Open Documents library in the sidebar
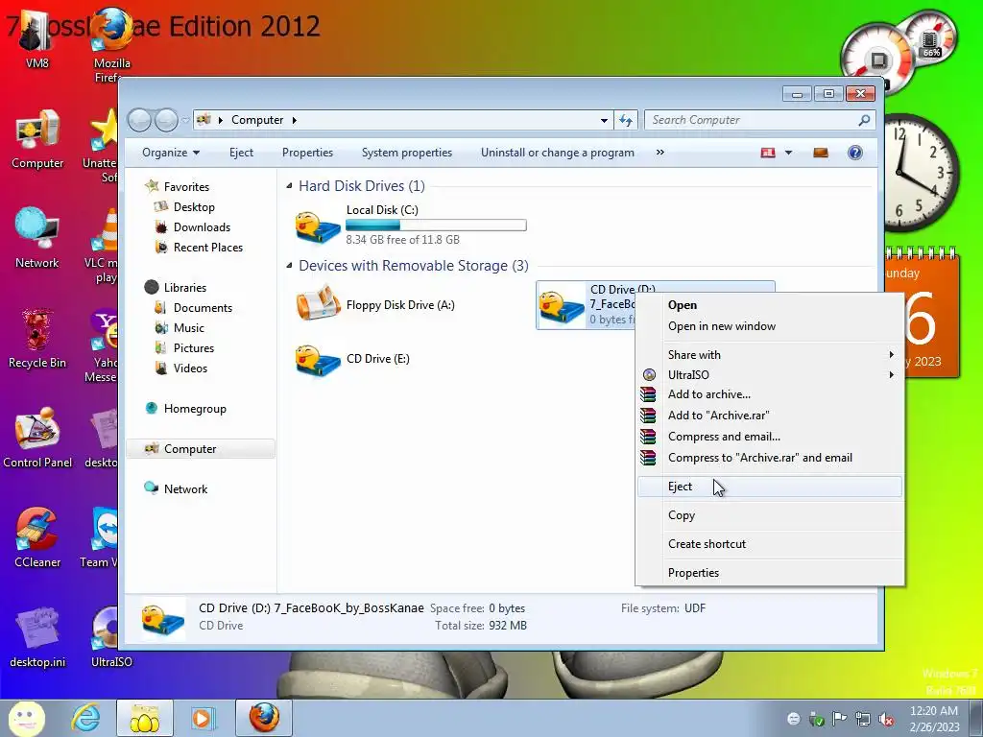Screen dimensions: 983x737 point(203,308)
